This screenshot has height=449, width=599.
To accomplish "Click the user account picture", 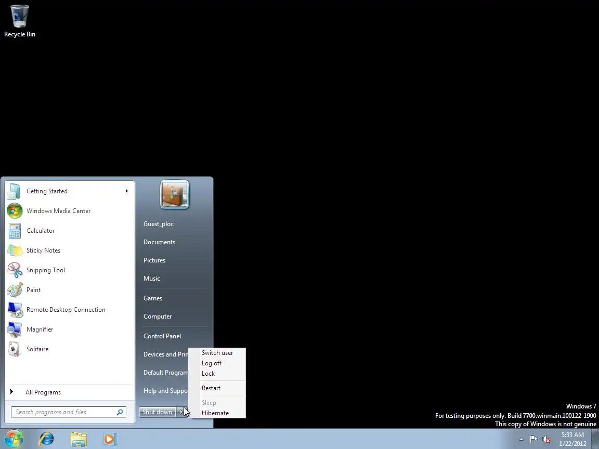I will pos(175,195).
